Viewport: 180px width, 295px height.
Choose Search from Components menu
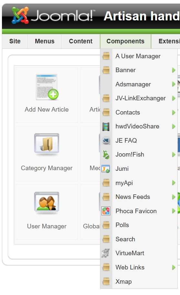[x=139, y=239]
